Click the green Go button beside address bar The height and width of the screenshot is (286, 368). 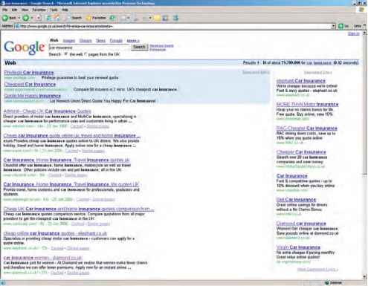click(x=341, y=26)
